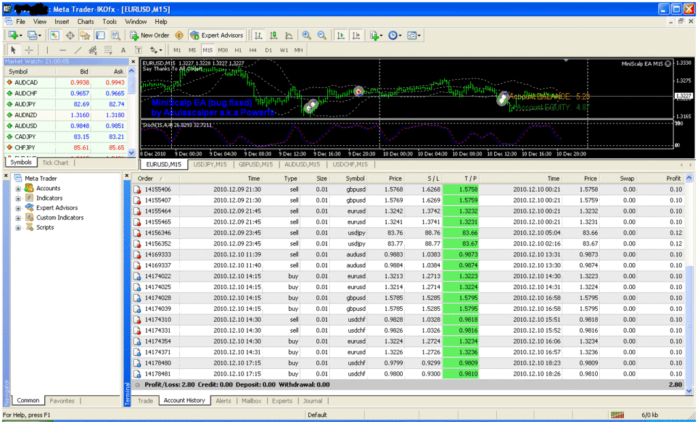Switch to USDJPY,M15 chart tab
The width and height of the screenshot is (698, 422).
[x=210, y=164]
